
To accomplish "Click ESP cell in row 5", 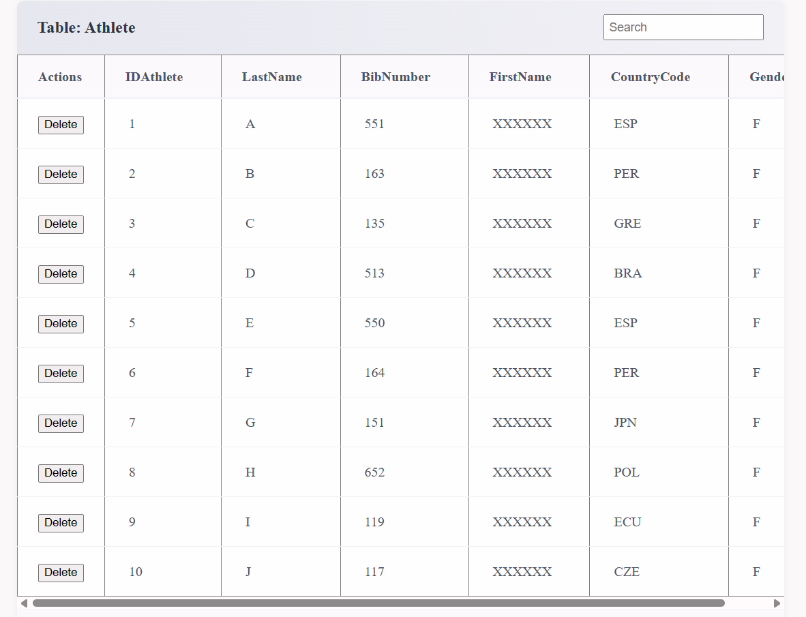I will 659,323.
